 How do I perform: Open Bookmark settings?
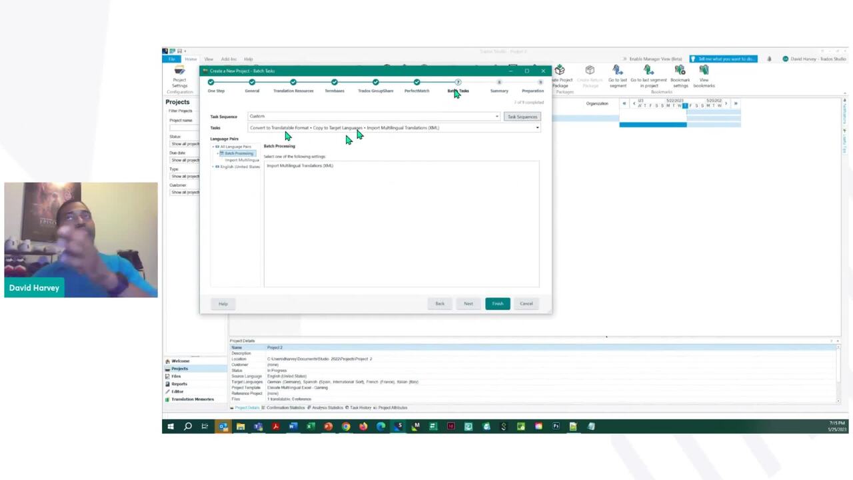[x=680, y=77]
